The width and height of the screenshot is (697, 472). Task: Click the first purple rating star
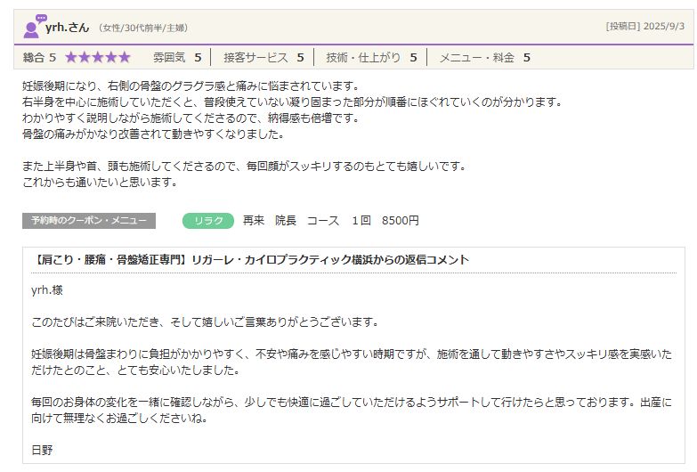click(71, 58)
